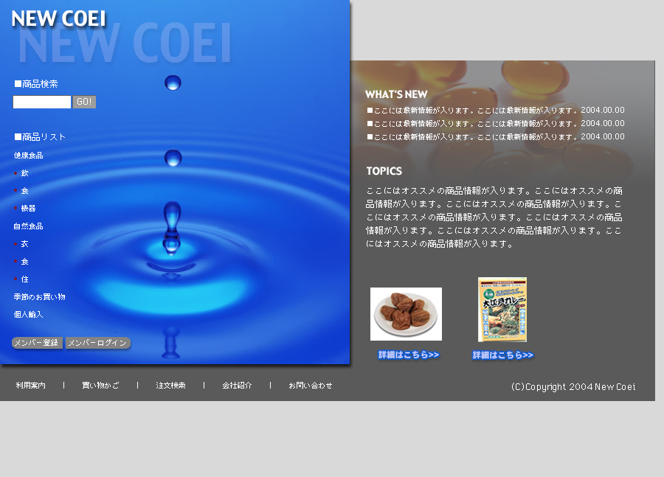Open お問い合わせ in the footer menu

coord(311,386)
